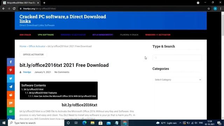Image resolution: width=224 pixels, height=126 pixels.
Task: Open WINDOWS 10 ACTIVATOR menu item
Action: tap(73, 35)
